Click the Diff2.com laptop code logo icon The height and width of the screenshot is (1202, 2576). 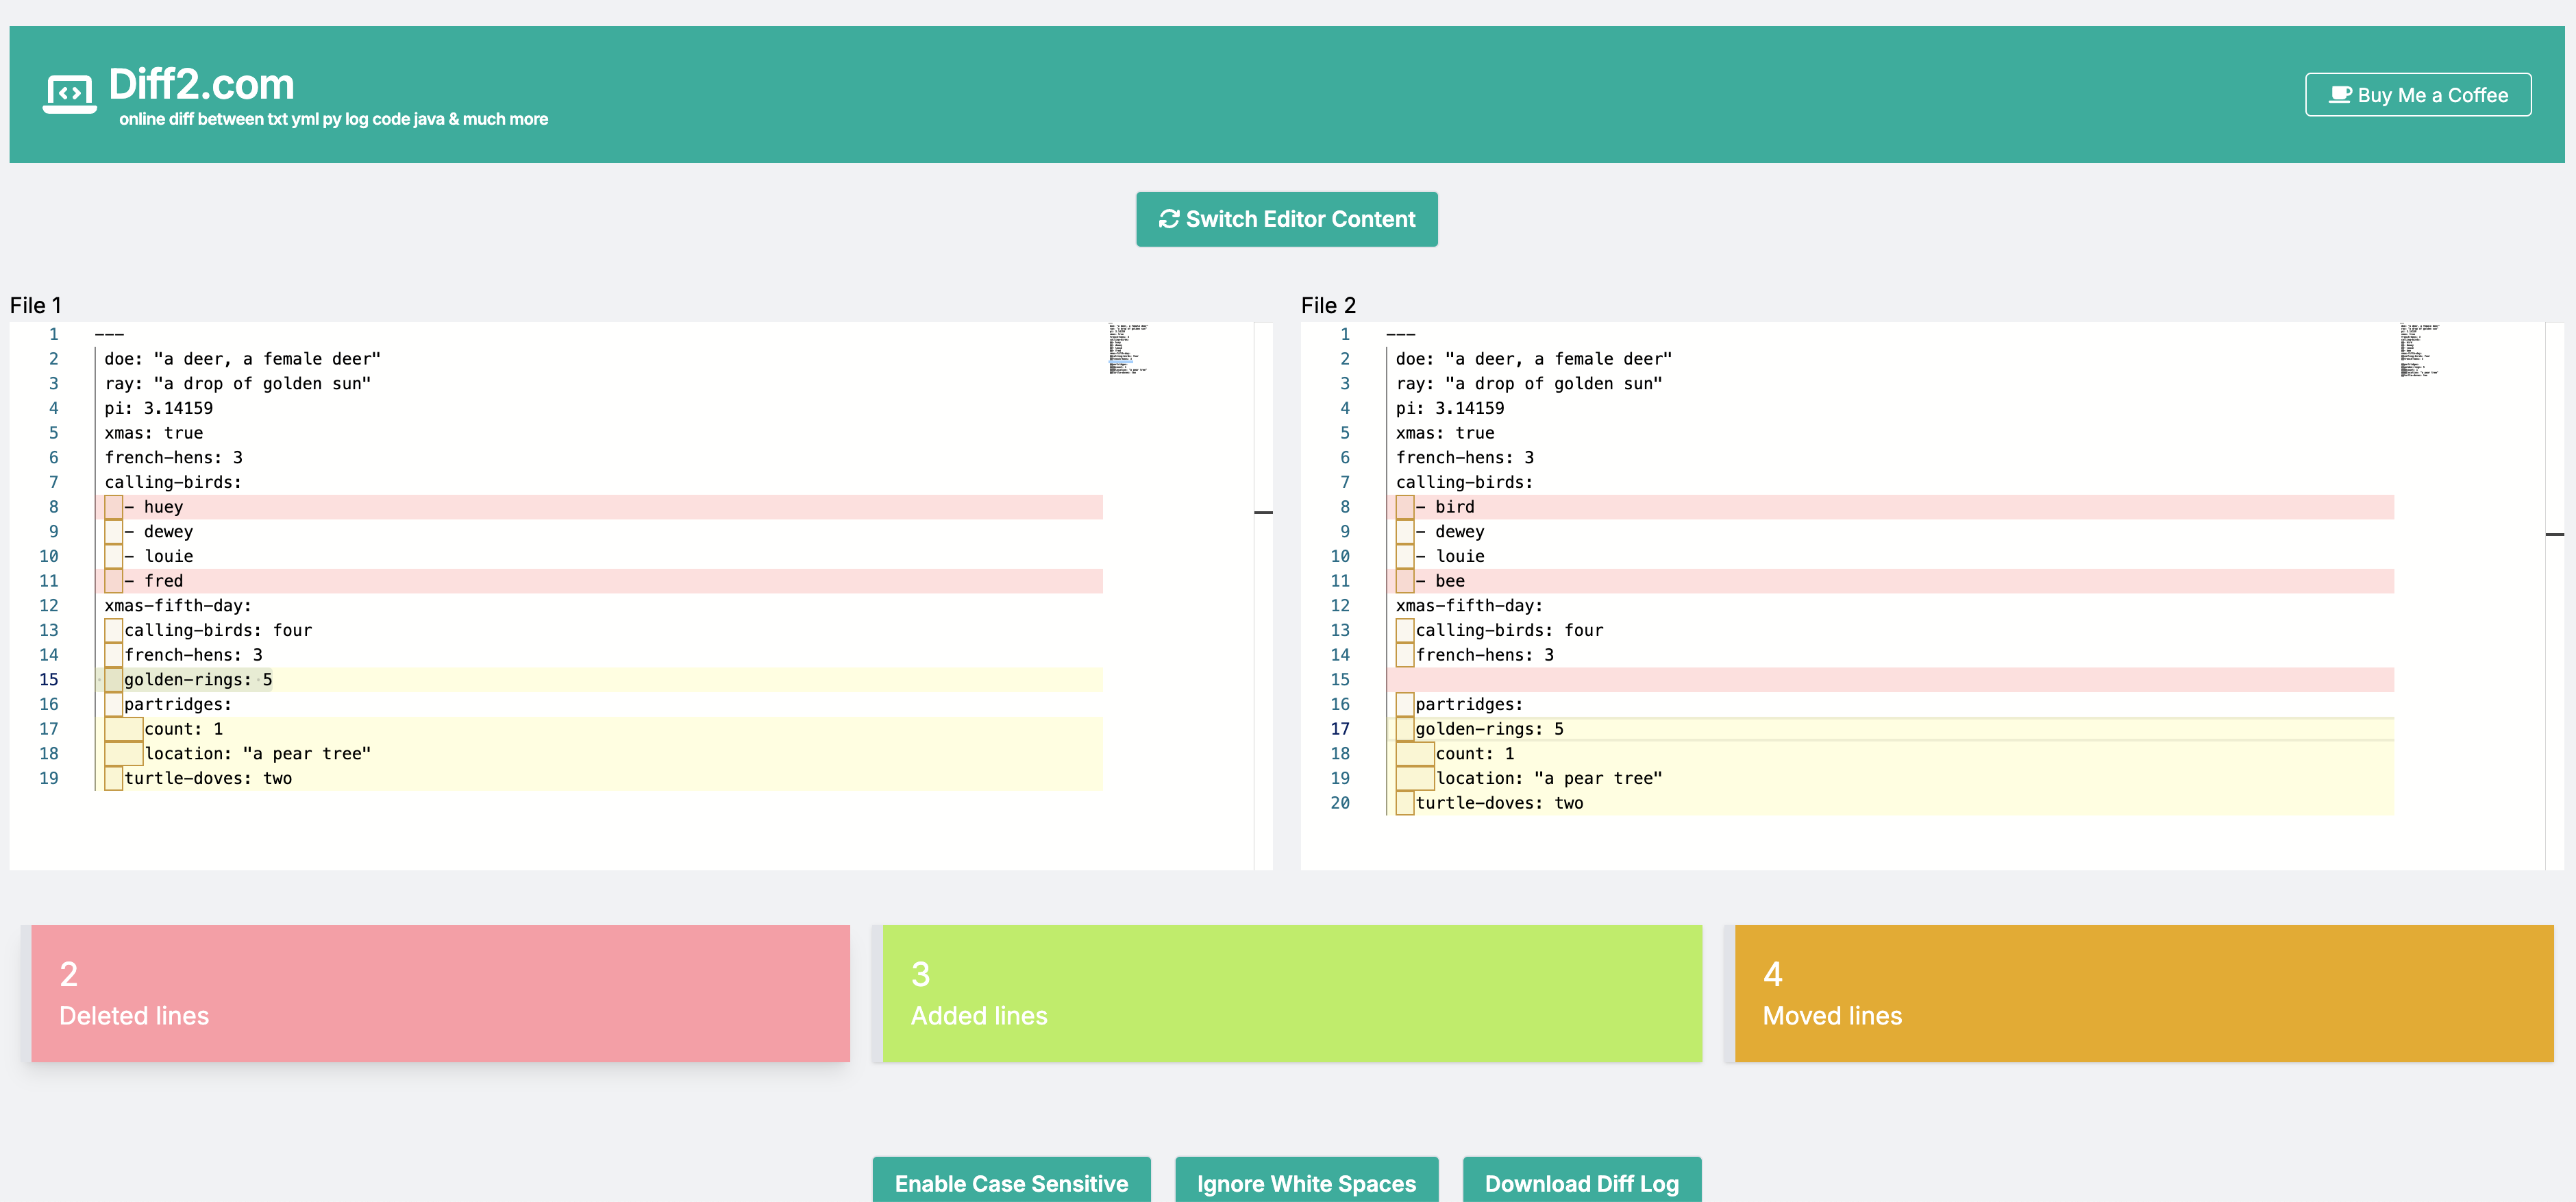click(x=69, y=94)
